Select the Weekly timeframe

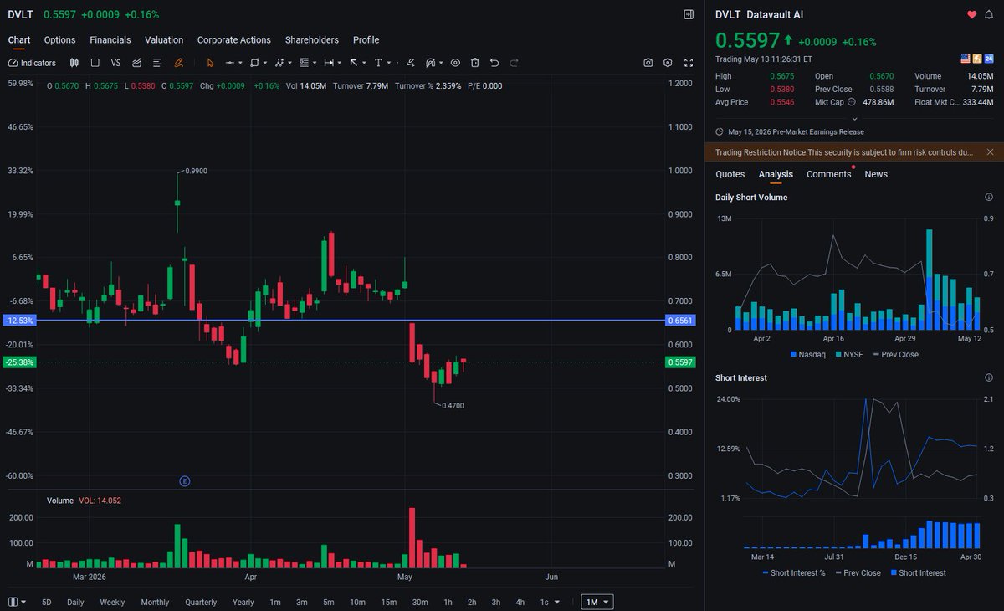pyautogui.click(x=112, y=602)
